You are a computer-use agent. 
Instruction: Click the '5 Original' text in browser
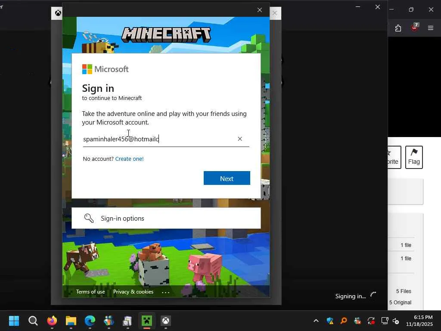coord(400,302)
